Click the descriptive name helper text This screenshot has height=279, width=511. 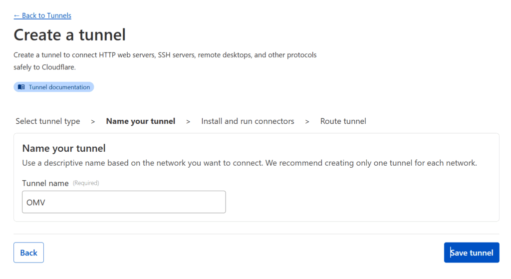point(250,163)
